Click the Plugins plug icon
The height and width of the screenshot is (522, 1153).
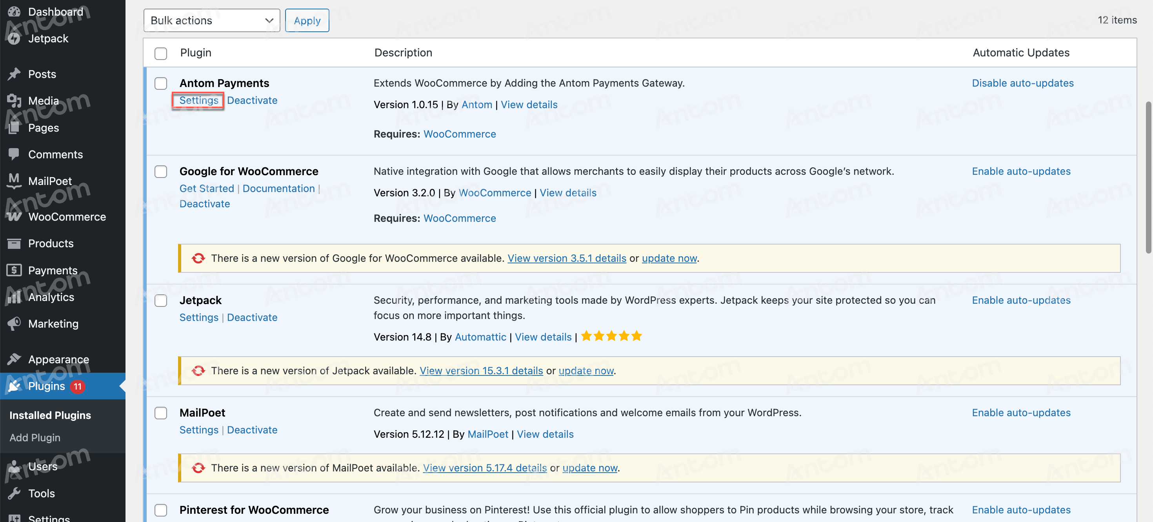coord(15,386)
